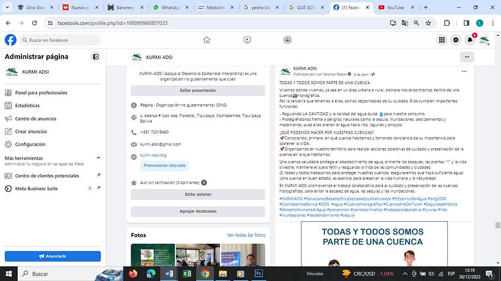Click the Anunciarte button
501x281 pixels.
pos(53,256)
